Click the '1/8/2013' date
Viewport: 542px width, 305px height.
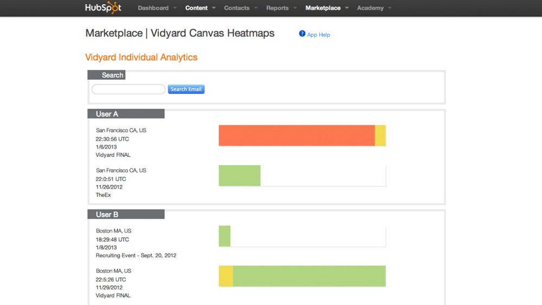click(106, 248)
